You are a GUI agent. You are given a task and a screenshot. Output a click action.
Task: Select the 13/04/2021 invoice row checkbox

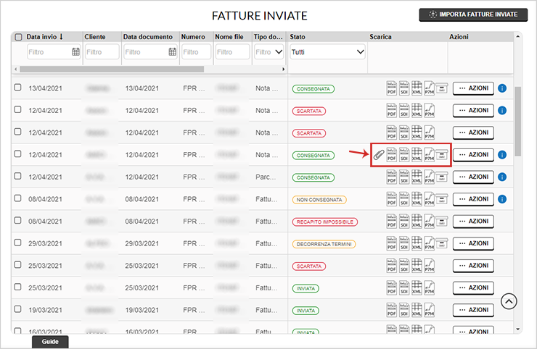click(x=19, y=88)
